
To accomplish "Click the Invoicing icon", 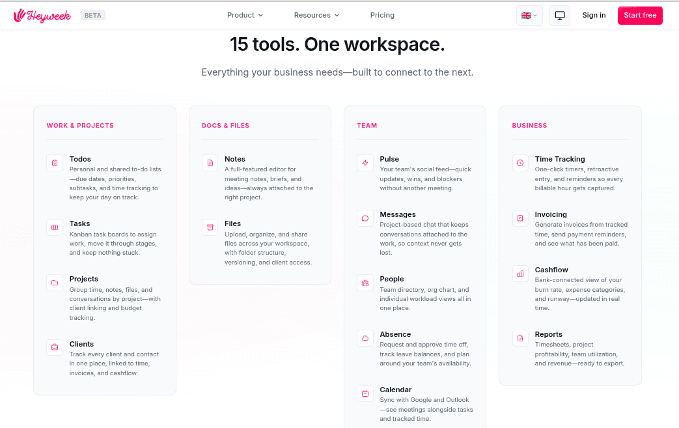I will point(520,218).
